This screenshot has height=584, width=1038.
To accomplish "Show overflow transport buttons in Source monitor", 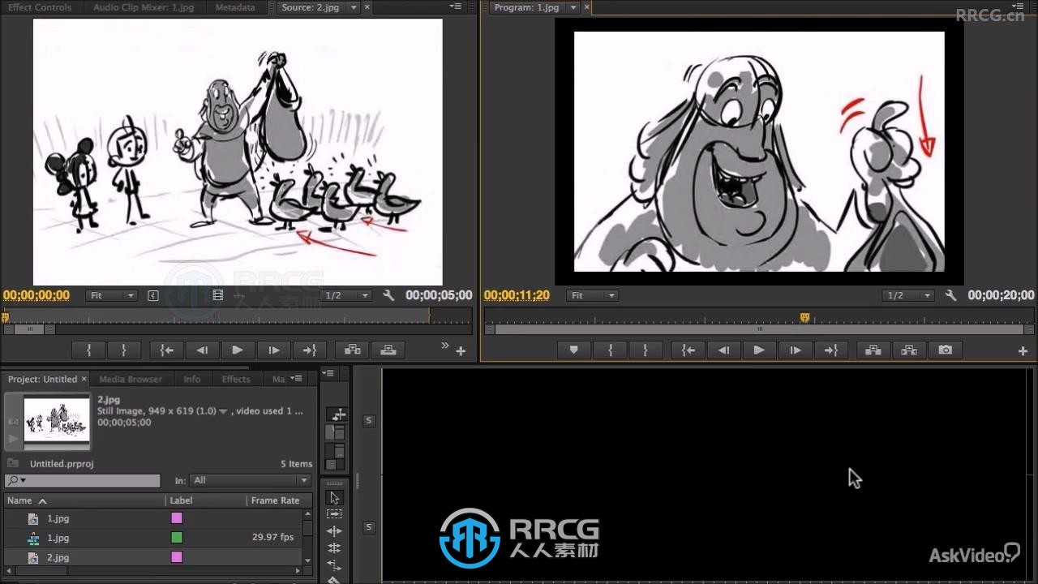I will (x=444, y=346).
